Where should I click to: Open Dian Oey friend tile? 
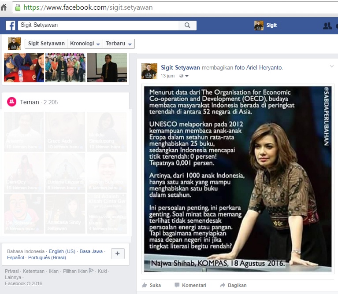[24, 173]
